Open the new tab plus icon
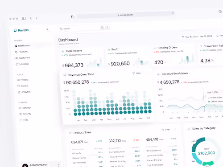This screenshot has height=167, width=223. 220,12
